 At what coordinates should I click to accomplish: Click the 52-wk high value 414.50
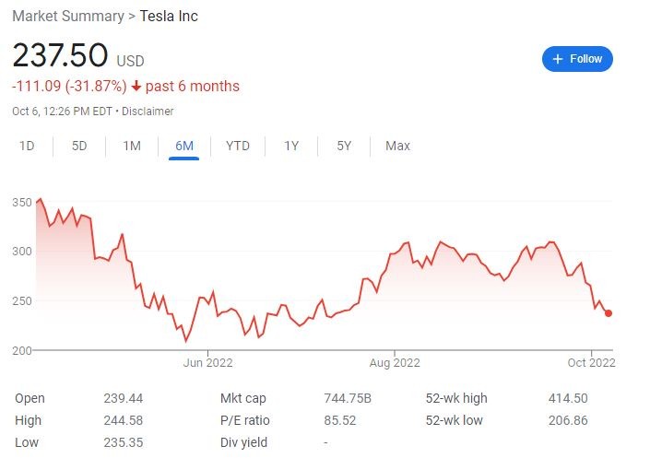point(568,398)
